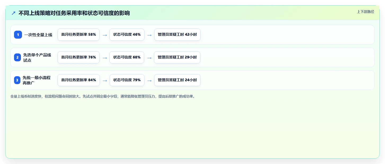Click the 一次性全量上线 strategy label
The width and height of the screenshot is (385, 164).
pos(38,35)
